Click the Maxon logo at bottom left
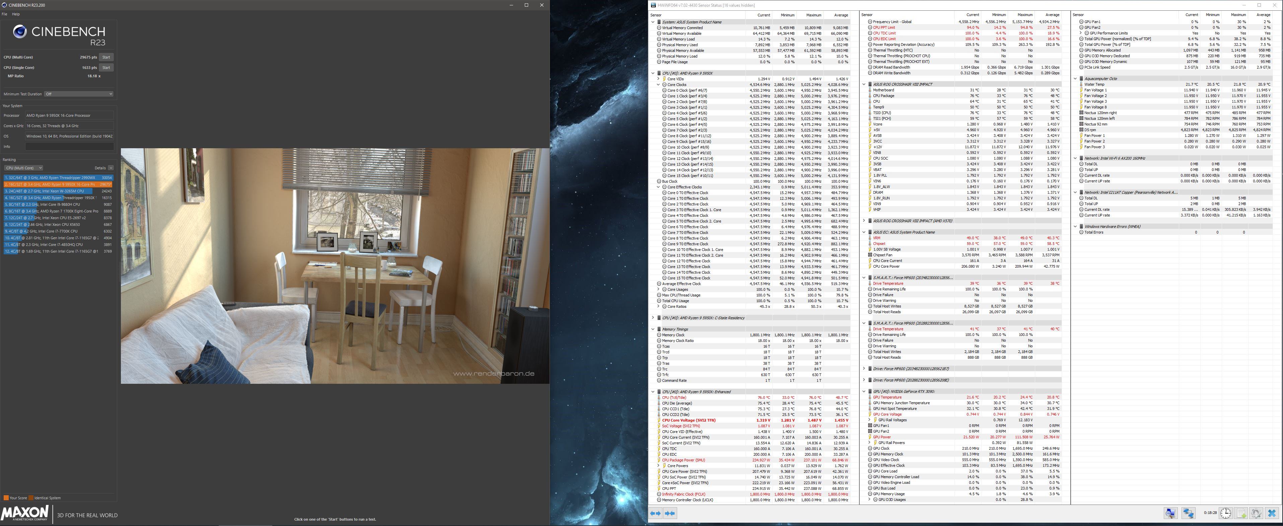The width and height of the screenshot is (1283, 526). tap(25, 514)
